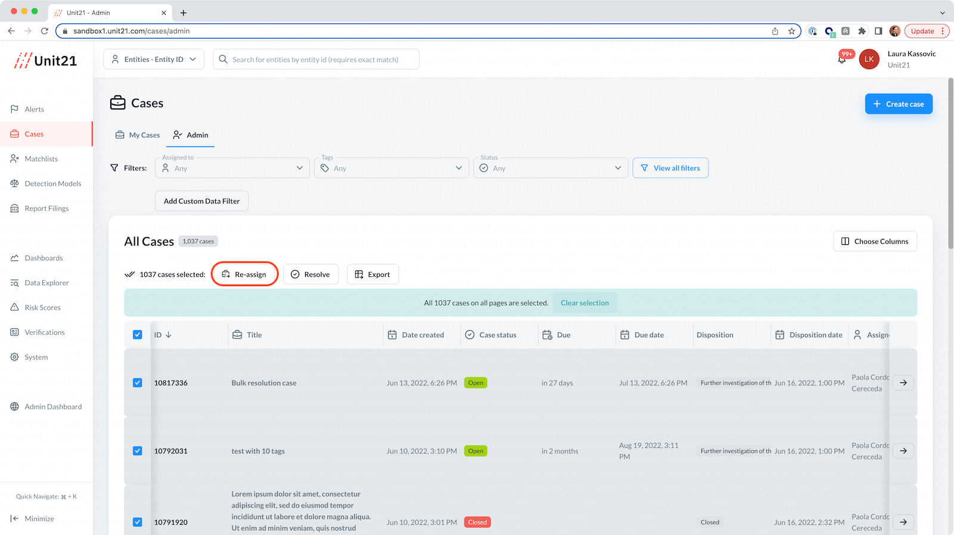Click Clear selection link
954x535 pixels.
point(585,303)
